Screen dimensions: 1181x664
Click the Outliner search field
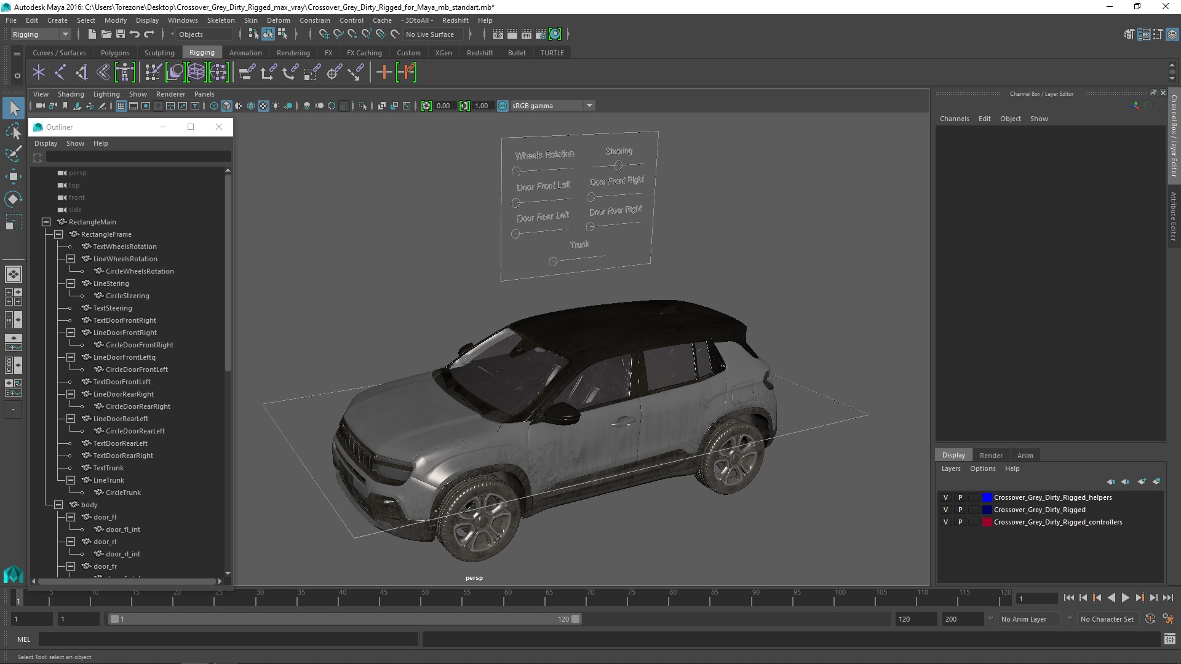[x=138, y=157]
